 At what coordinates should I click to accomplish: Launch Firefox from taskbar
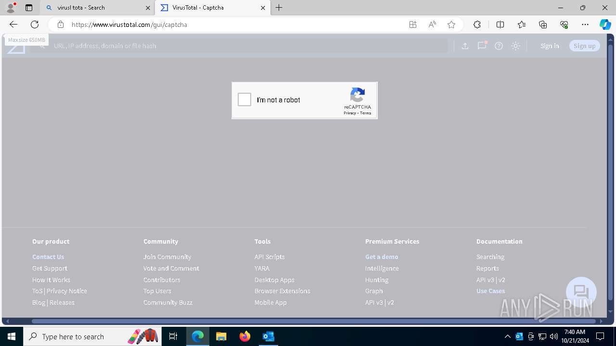coord(245,336)
